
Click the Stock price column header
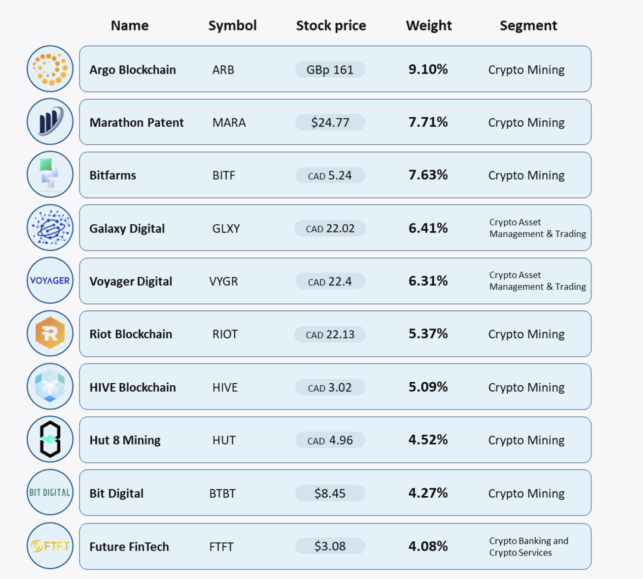[331, 26]
